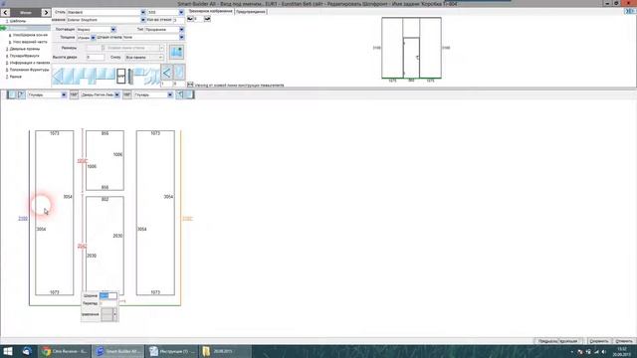Select the left triangle panel shape
This screenshot has width=637, height=358.
click(x=58, y=76)
